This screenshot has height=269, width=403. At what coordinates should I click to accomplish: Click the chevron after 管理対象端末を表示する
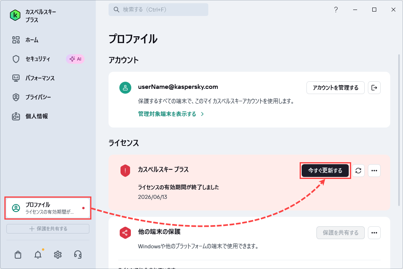203,114
